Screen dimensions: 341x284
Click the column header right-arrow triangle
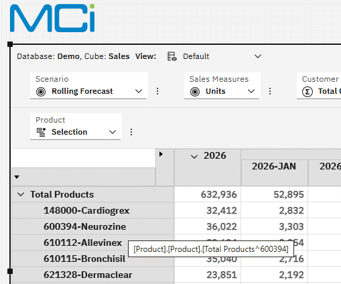161,154
